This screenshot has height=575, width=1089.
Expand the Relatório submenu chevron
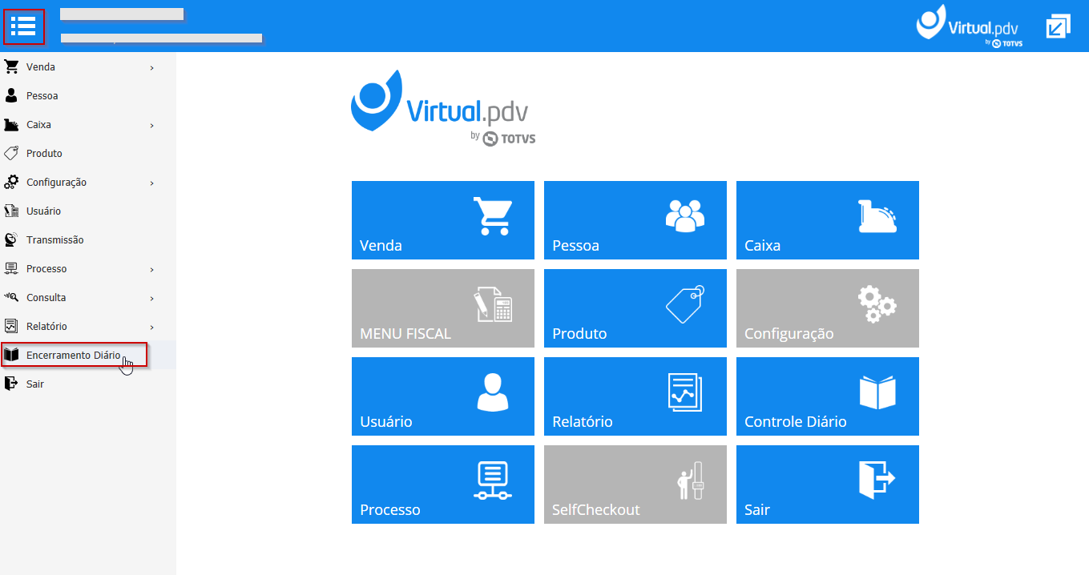click(151, 328)
